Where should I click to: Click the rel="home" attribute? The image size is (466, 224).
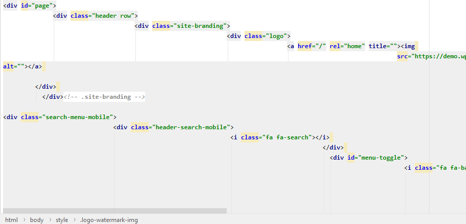[347, 46]
